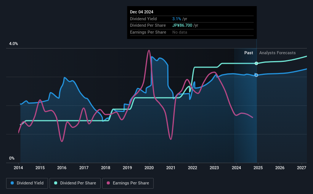The width and height of the screenshot is (313, 194).
Task: Click the 2017 x-axis label
Action: point(84,168)
